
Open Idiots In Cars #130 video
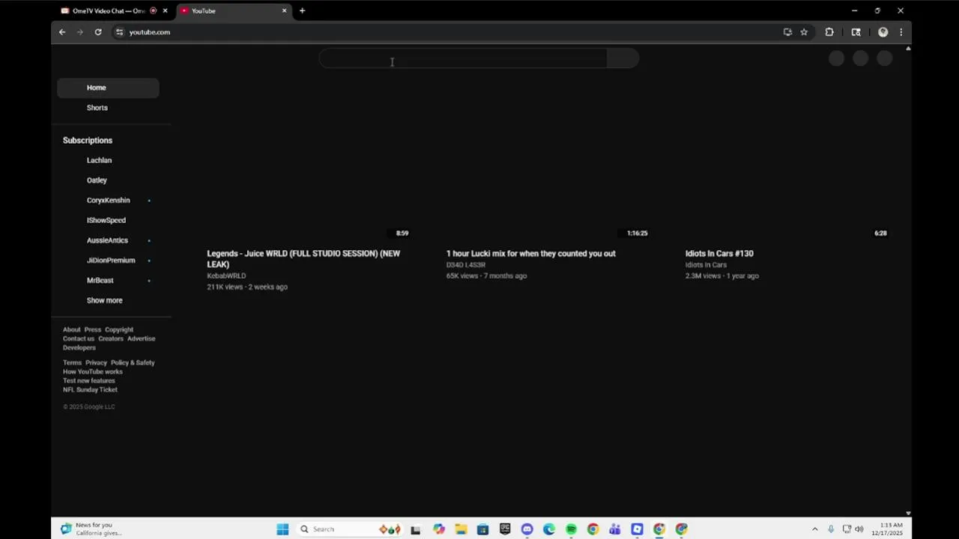(719, 254)
